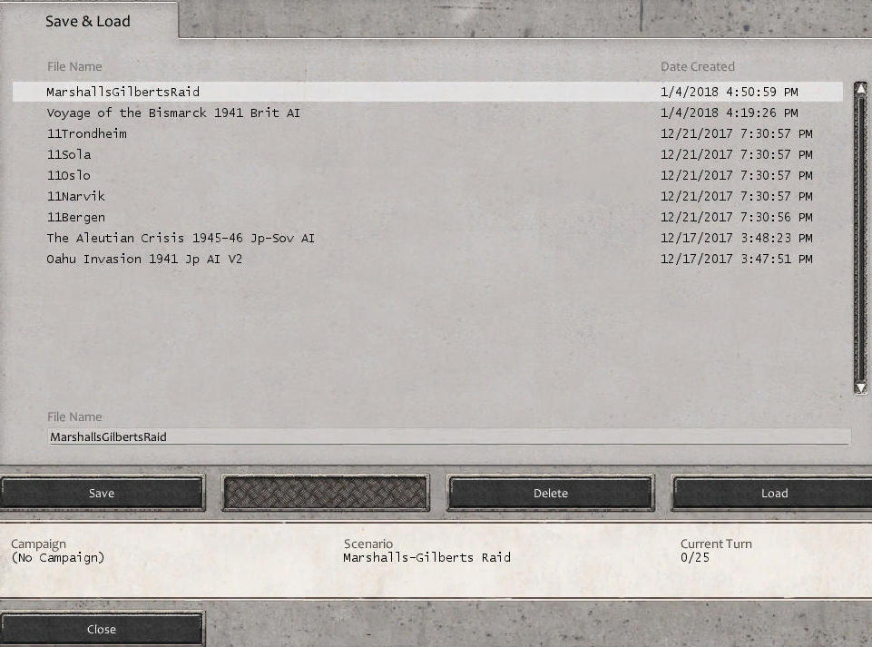Save the current game
The image size is (872, 647).
pos(102,493)
